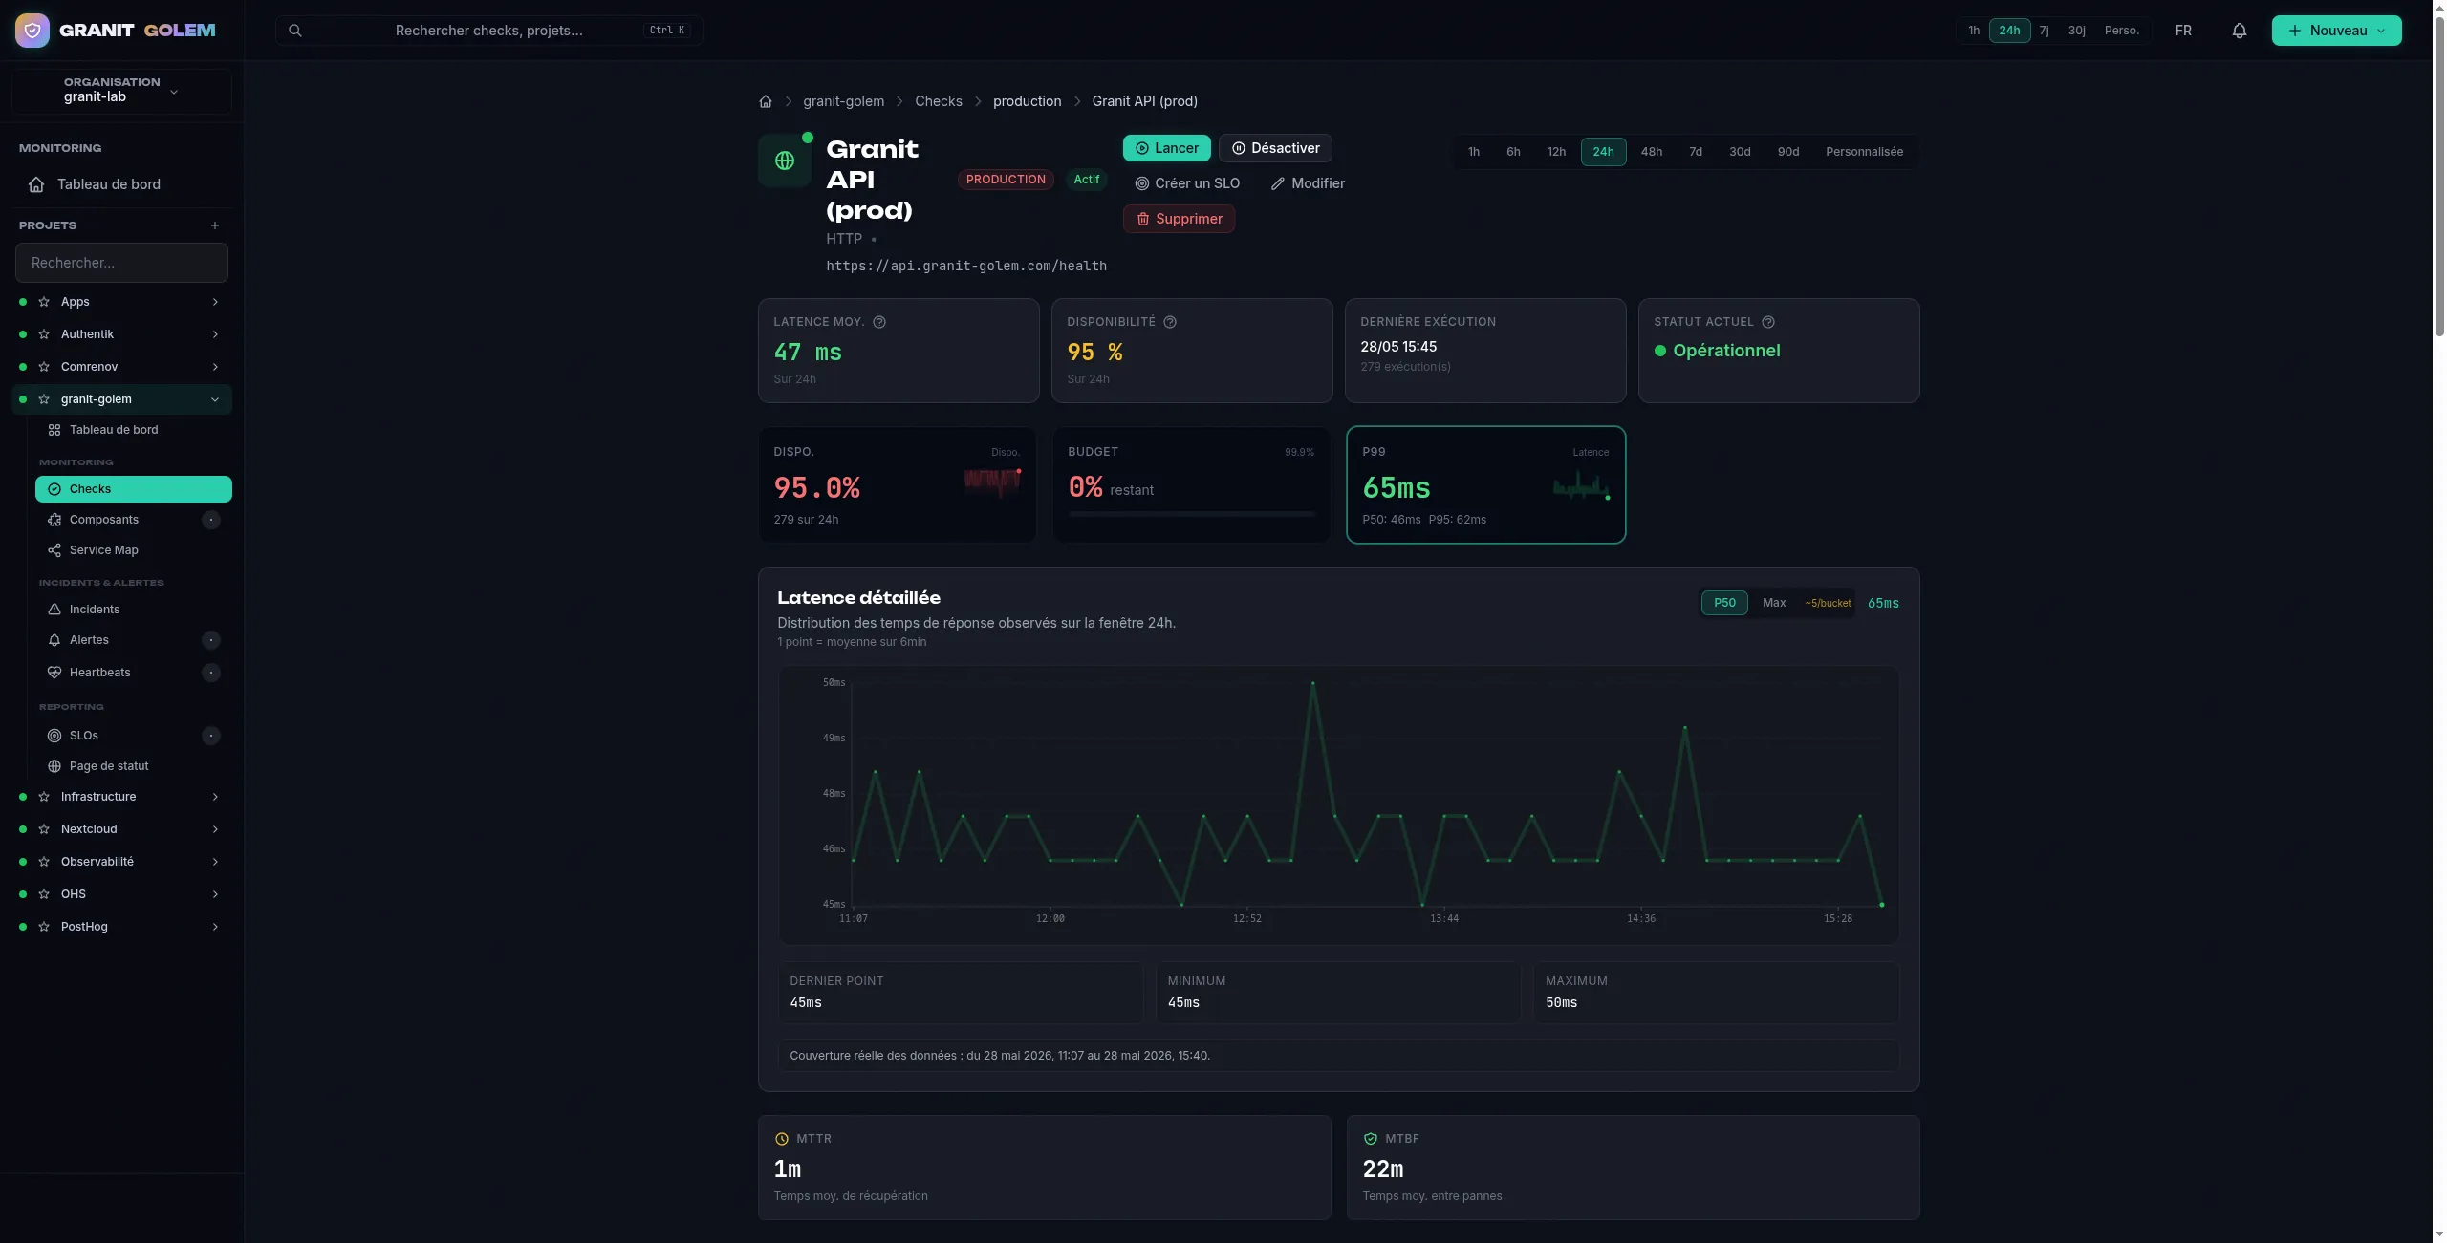
Task: Click Créer un SLO
Action: pos(1187,183)
